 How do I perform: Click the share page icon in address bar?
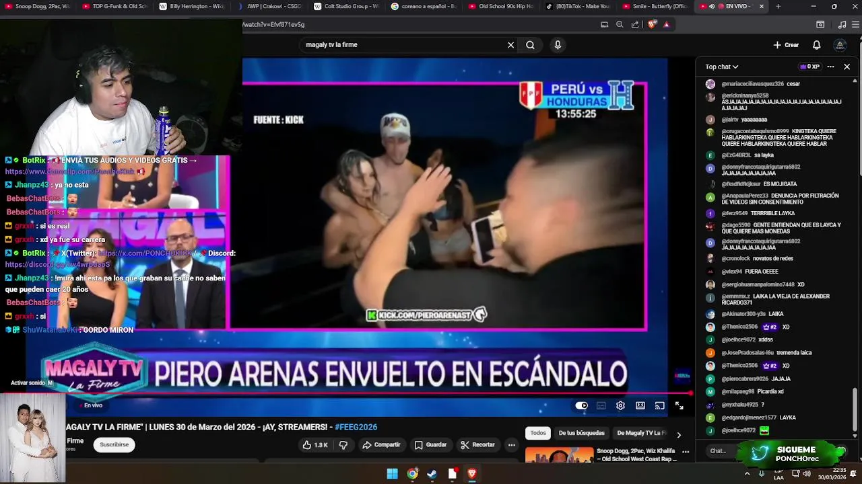tap(635, 24)
